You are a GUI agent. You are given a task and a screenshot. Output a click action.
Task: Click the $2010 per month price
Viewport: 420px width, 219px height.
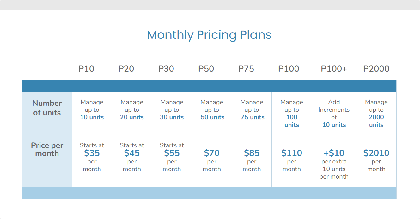tap(376, 153)
